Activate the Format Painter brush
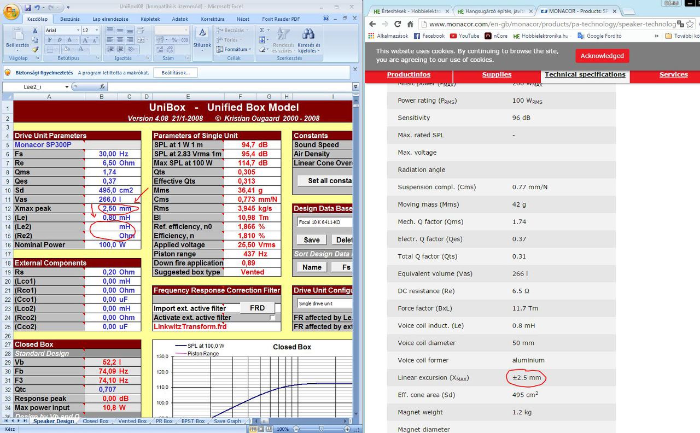The width and height of the screenshot is (700, 433). (x=36, y=49)
